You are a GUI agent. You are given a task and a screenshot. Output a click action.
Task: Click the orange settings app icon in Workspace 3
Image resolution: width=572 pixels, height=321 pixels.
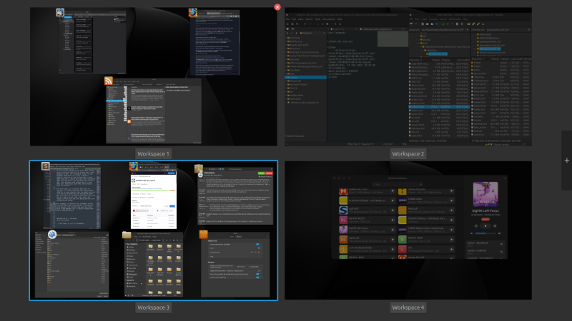coord(204,235)
